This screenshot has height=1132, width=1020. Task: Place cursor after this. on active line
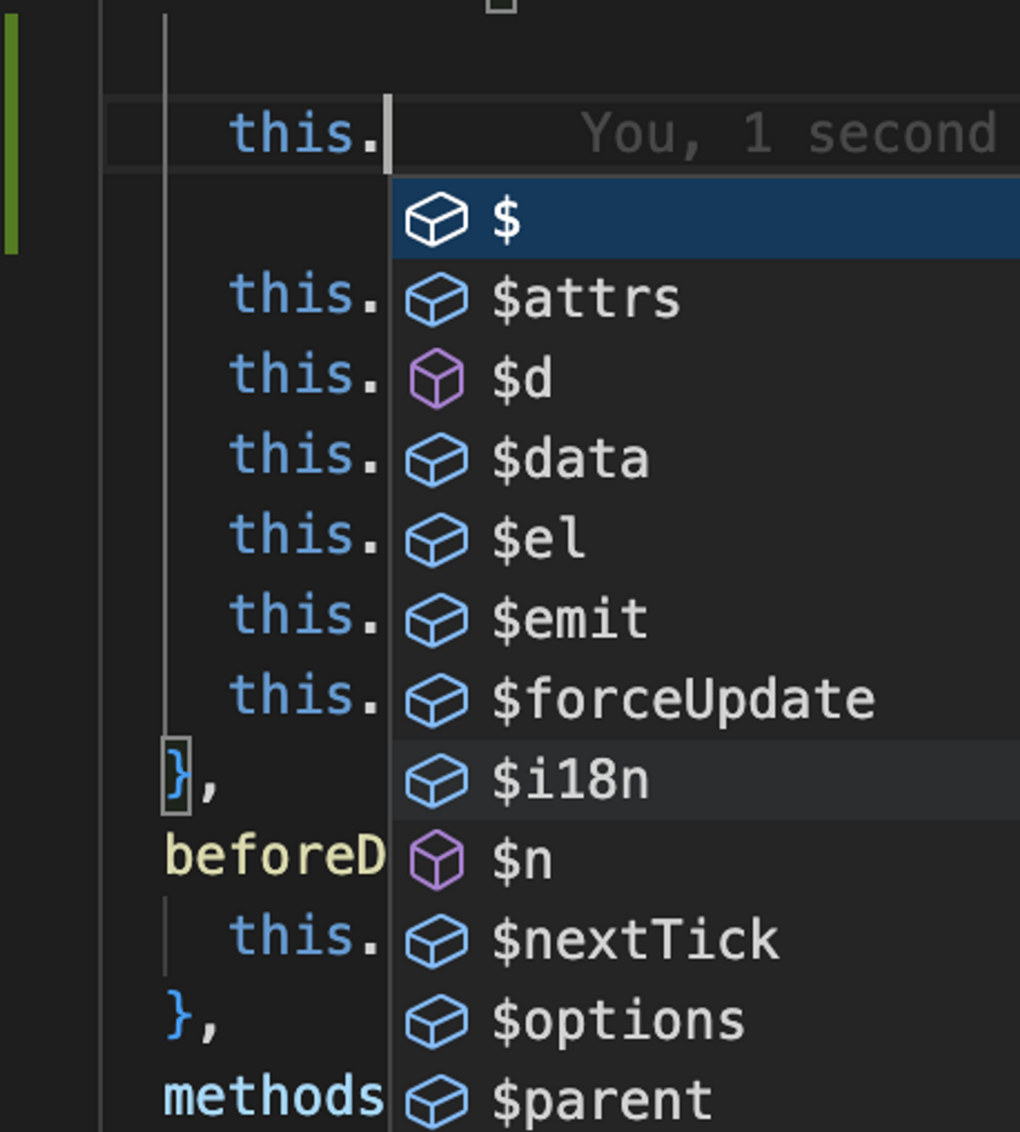pos(386,134)
